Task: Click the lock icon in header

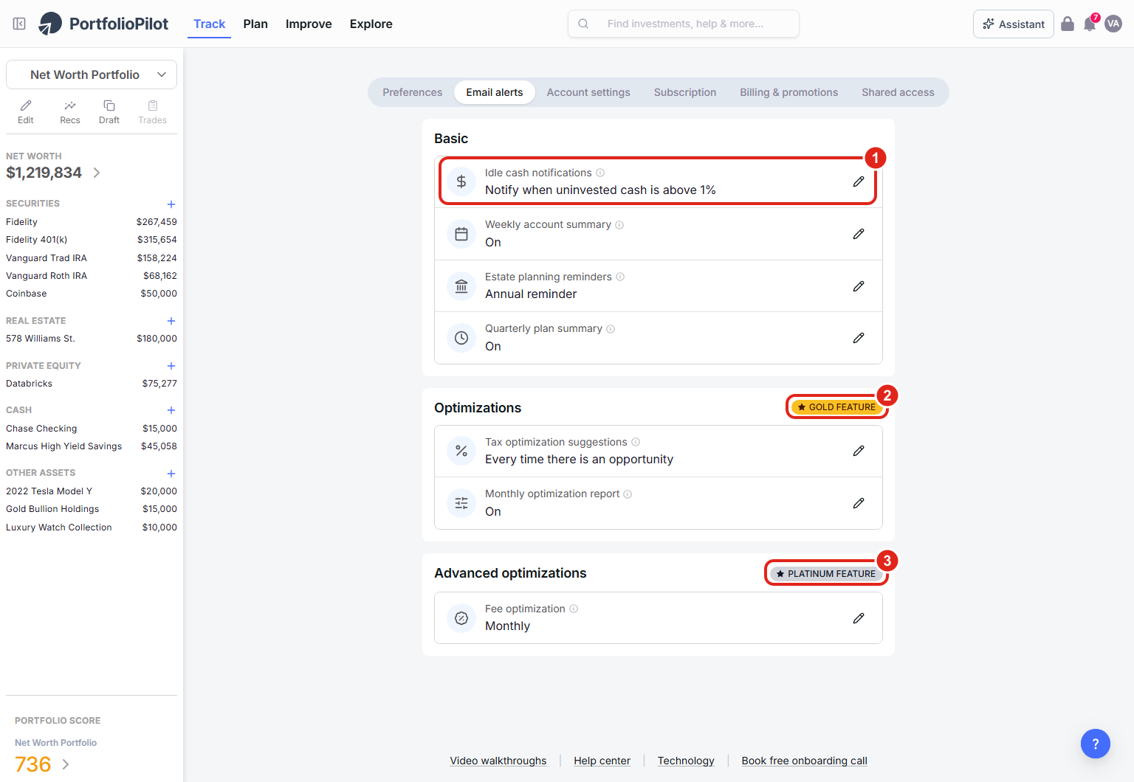Action: pos(1068,24)
